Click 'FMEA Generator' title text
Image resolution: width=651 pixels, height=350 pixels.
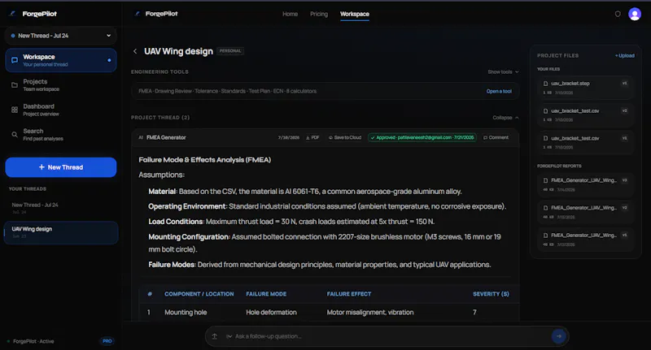[x=166, y=137]
